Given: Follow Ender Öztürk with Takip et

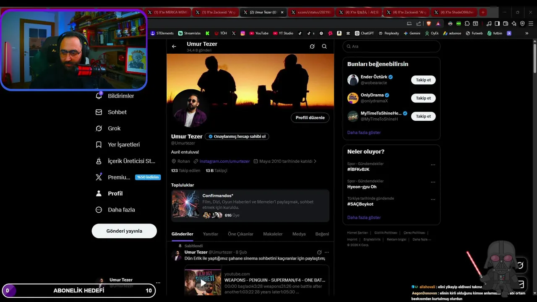Looking at the screenshot, I should point(423,80).
